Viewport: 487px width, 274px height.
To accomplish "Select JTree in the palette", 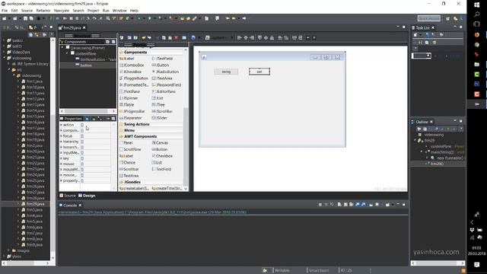I will pyautogui.click(x=158, y=105).
